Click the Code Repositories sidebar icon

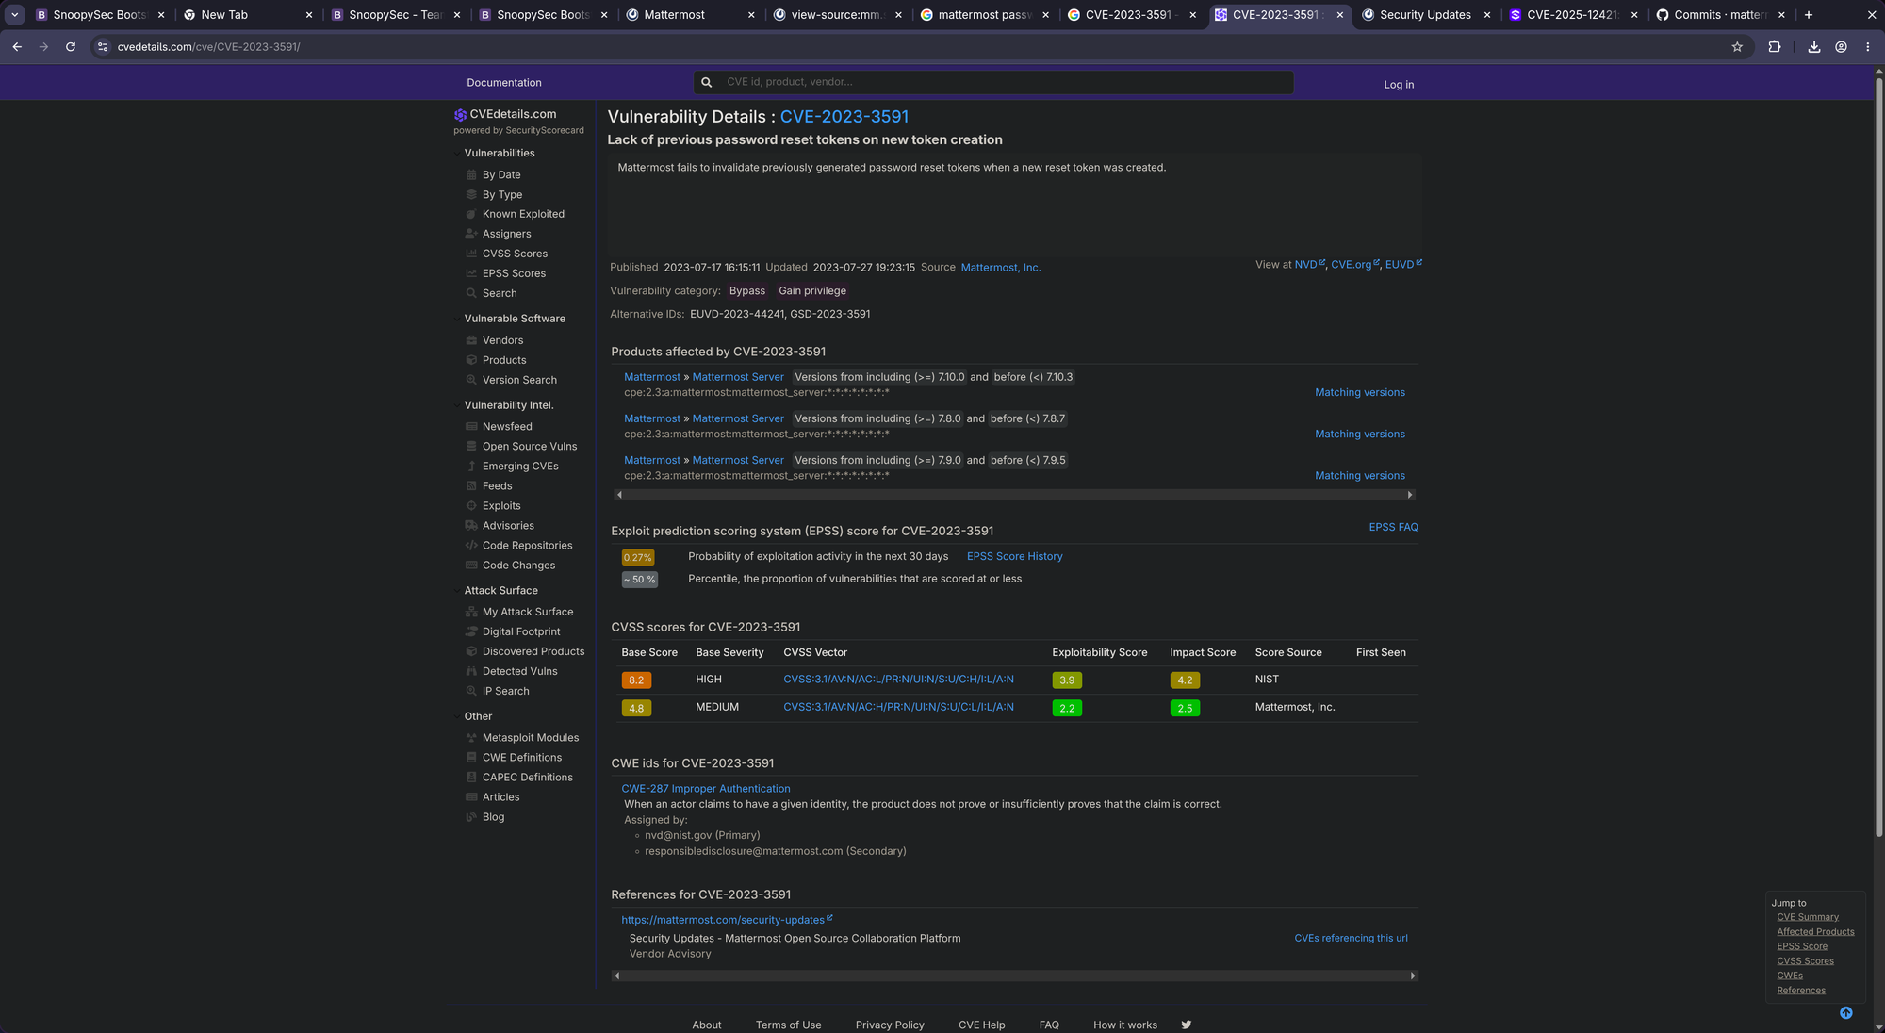(x=471, y=546)
